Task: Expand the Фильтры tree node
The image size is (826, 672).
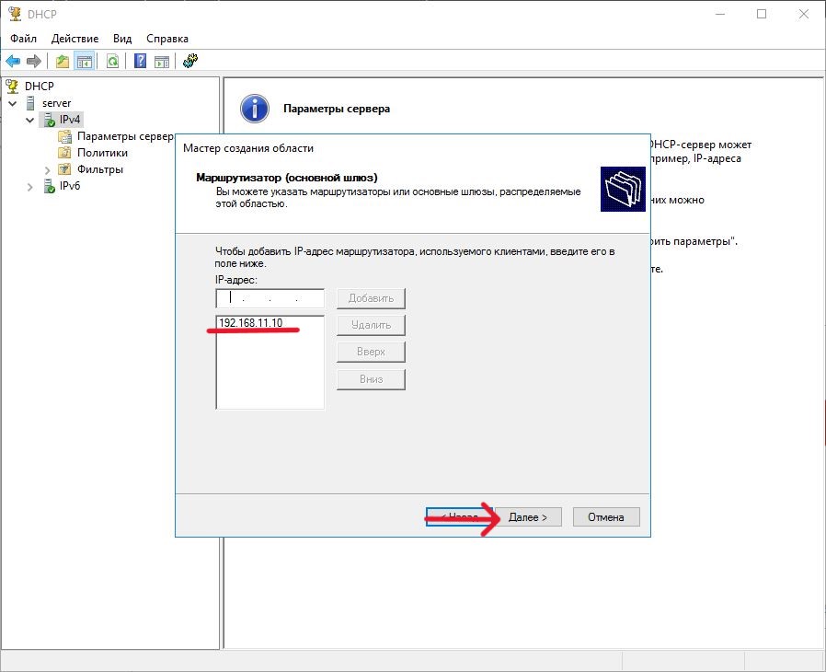Action: pyautogui.click(x=48, y=169)
